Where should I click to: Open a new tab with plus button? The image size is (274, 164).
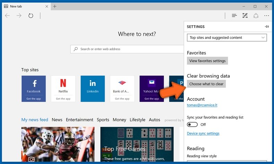(55, 7)
